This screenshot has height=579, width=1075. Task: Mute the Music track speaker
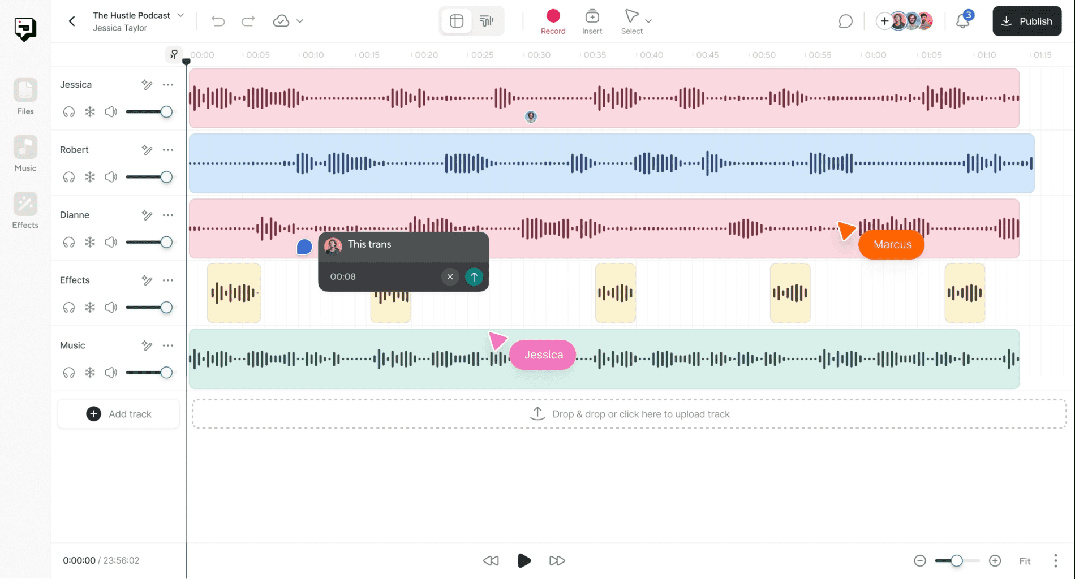(111, 373)
